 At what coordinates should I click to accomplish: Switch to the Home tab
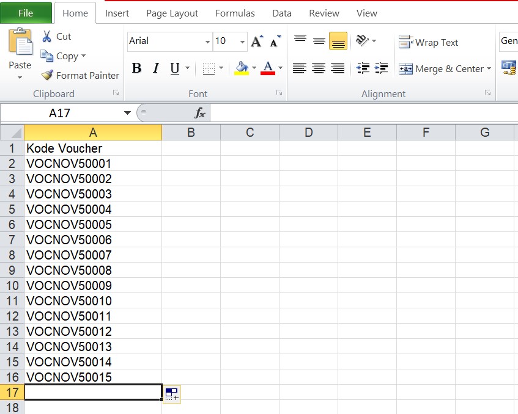75,13
